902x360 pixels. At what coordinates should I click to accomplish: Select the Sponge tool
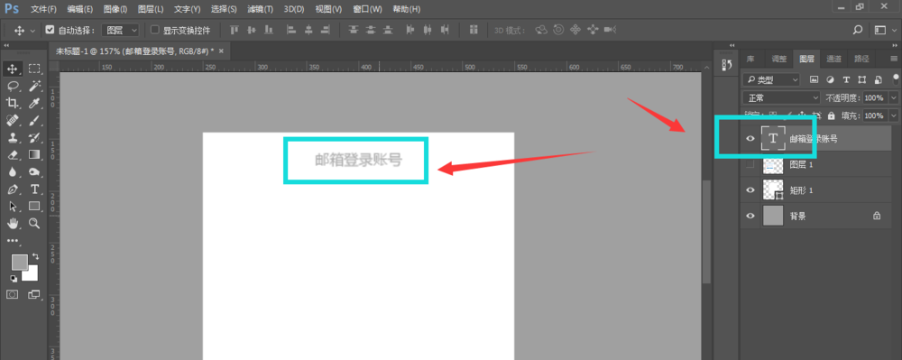[34, 171]
